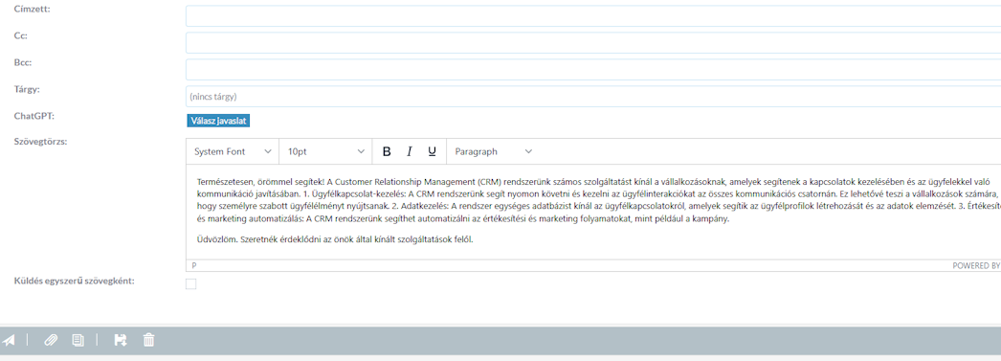This screenshot has width=1001, height=361.
Task: Focus the Bcc input field
Action: point(593,70)
